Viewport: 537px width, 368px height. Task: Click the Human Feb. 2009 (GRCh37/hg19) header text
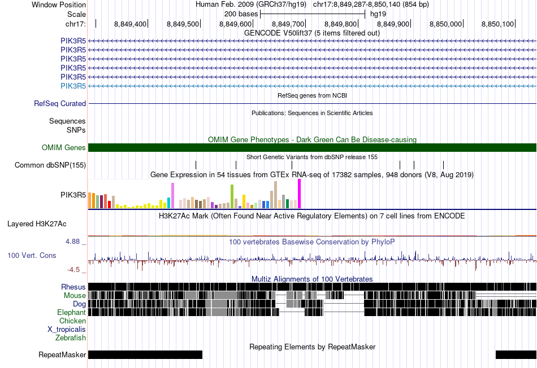click(252, 5)
